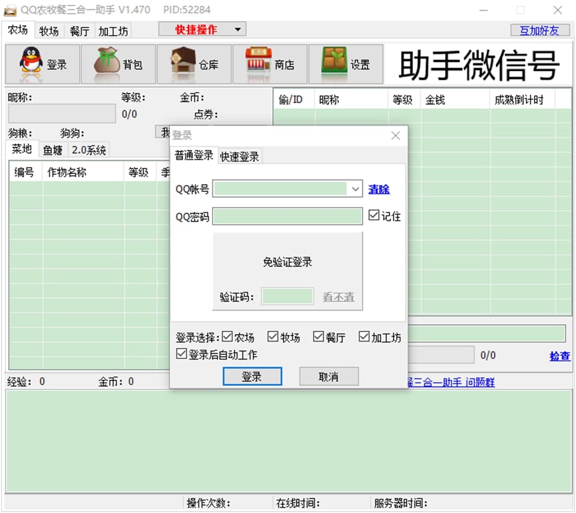Toggle off 登录后自动工作 option

182,353
